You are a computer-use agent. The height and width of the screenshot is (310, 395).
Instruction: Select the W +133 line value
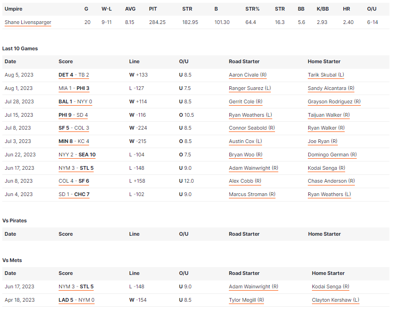[x=138, y=75]
